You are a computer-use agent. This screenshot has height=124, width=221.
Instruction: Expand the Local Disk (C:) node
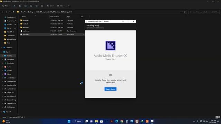(x=2, y=78)
